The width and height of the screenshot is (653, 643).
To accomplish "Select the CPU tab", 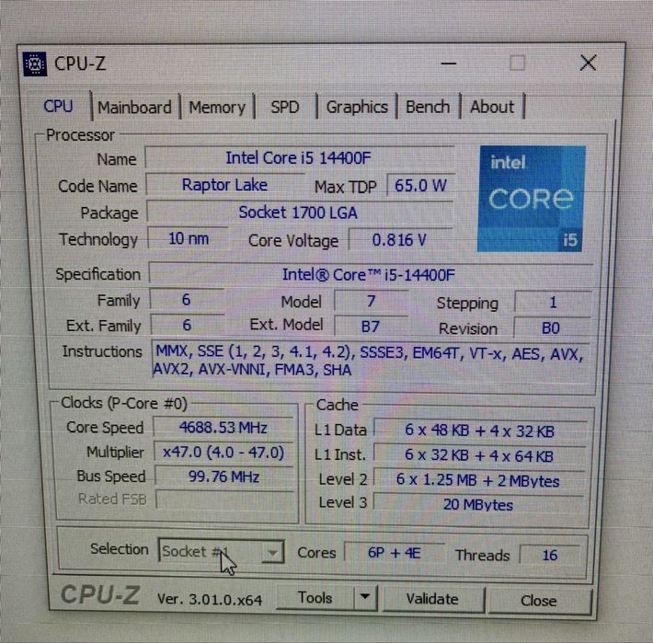I will [58, 106].
